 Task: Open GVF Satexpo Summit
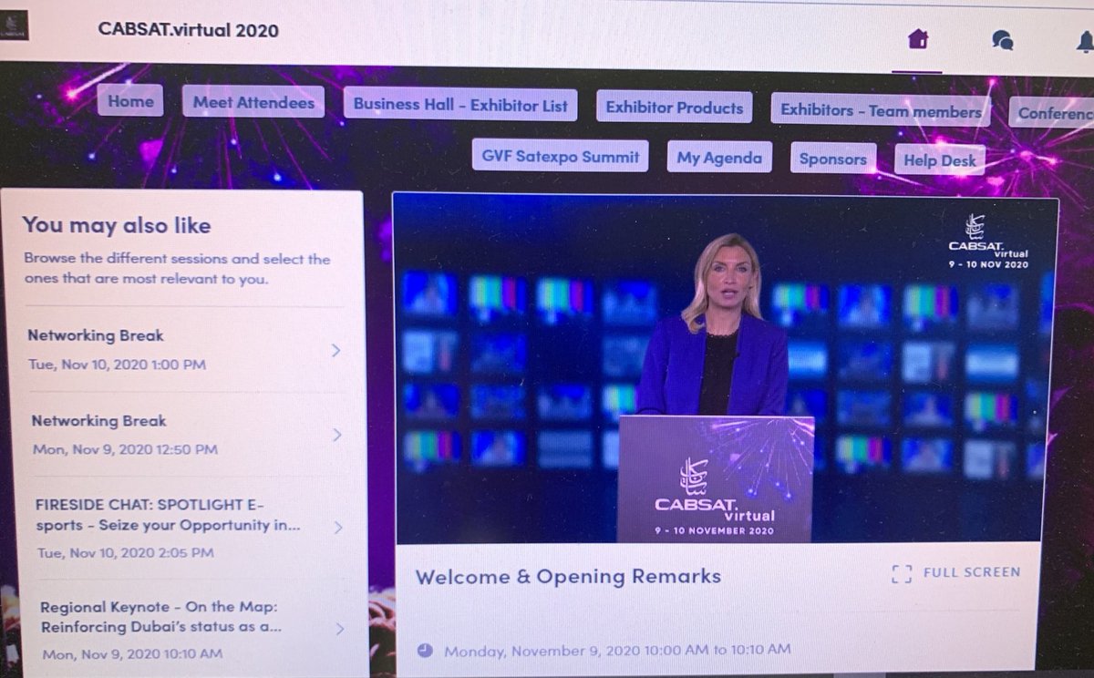pyautogui.click(x=561, y=156)
